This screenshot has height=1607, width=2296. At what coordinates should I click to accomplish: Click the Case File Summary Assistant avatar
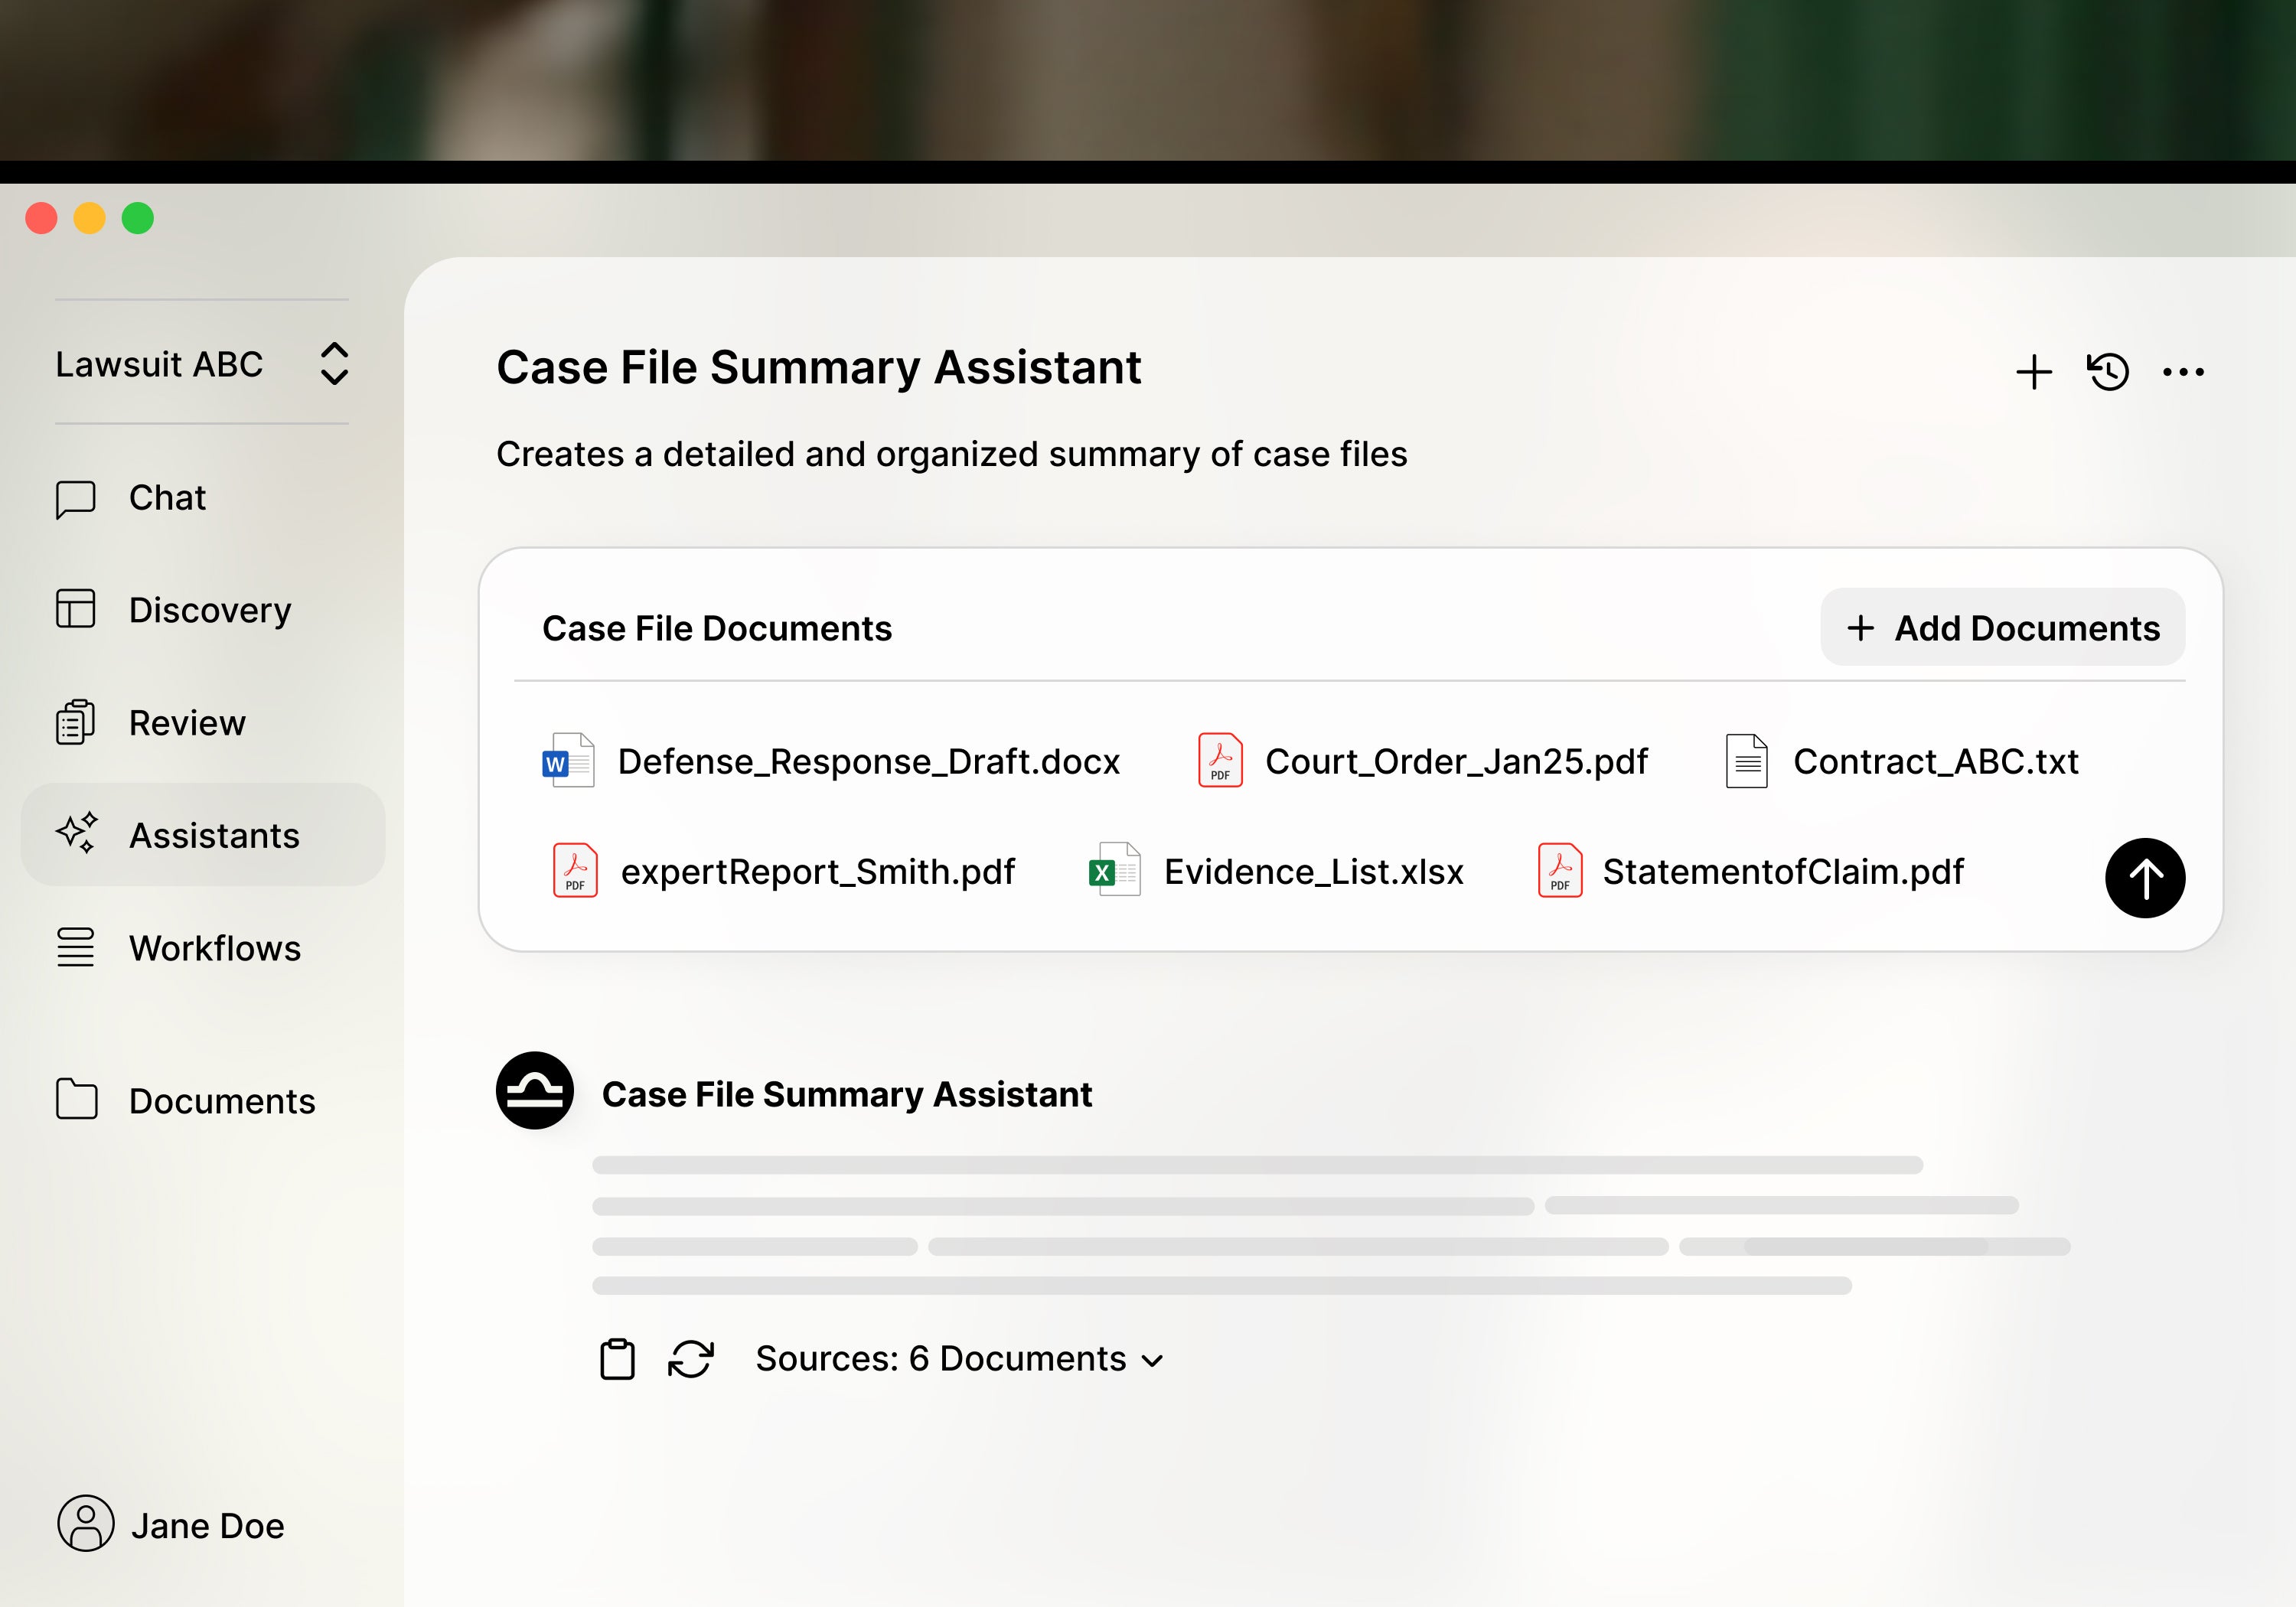click(x=535, y=1091)
